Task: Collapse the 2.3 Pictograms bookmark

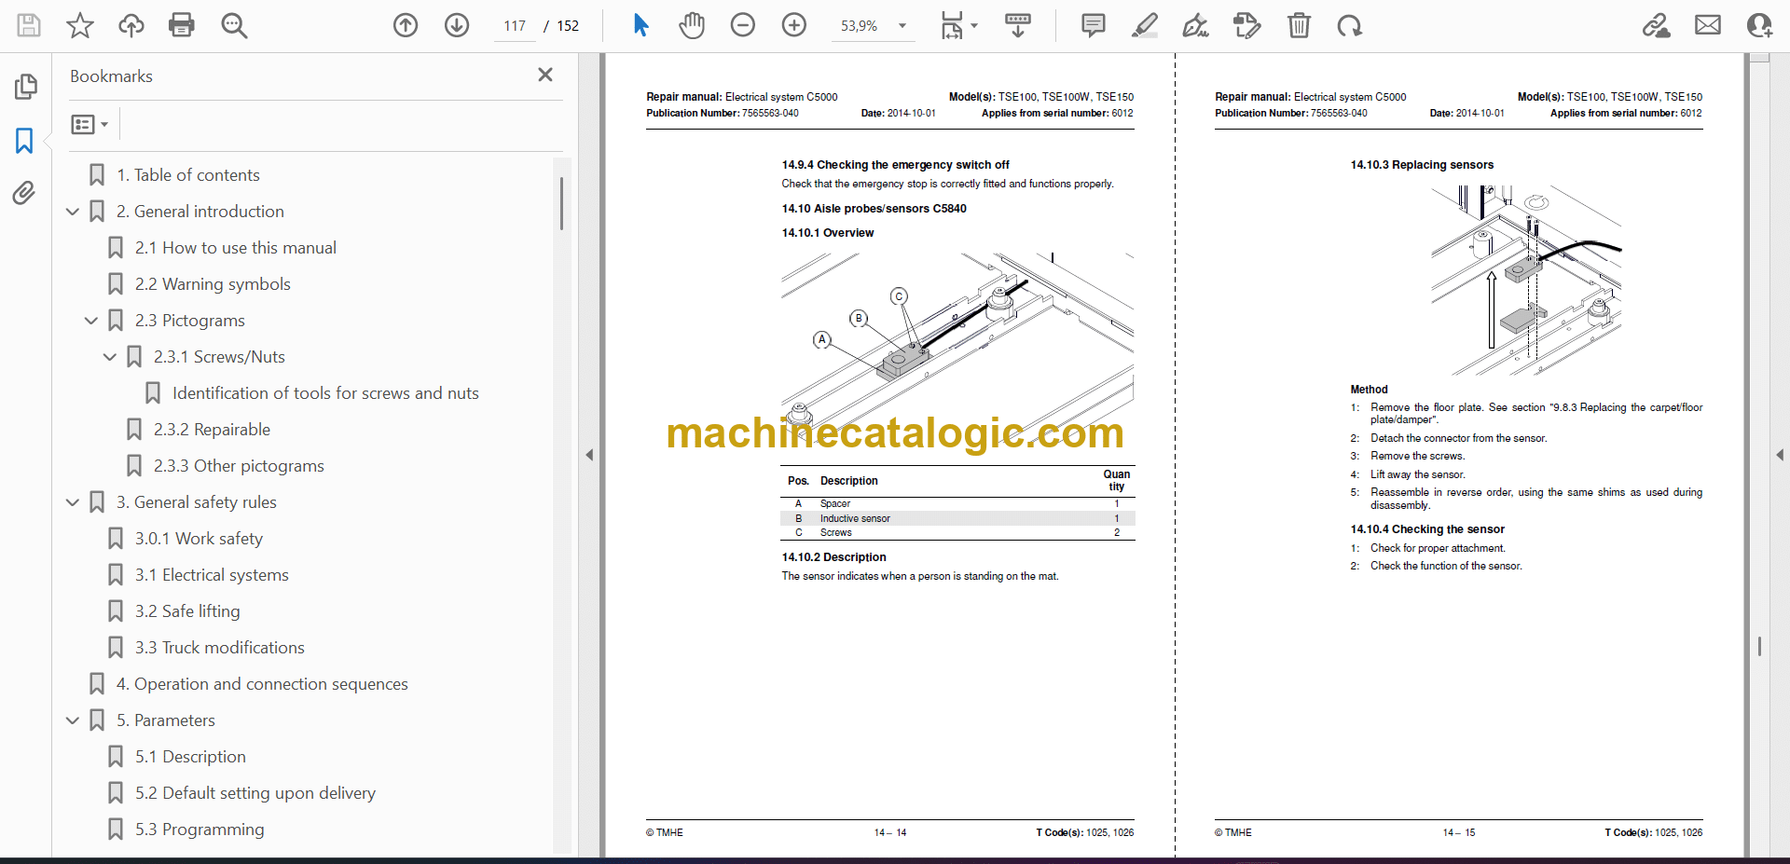Action: [91, 321]
